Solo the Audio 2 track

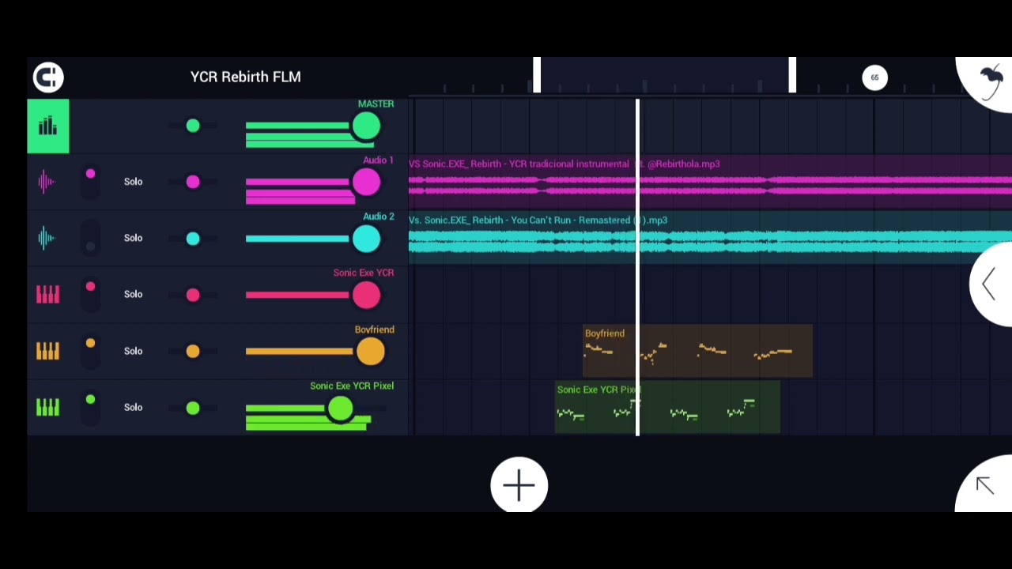(133, 238)
